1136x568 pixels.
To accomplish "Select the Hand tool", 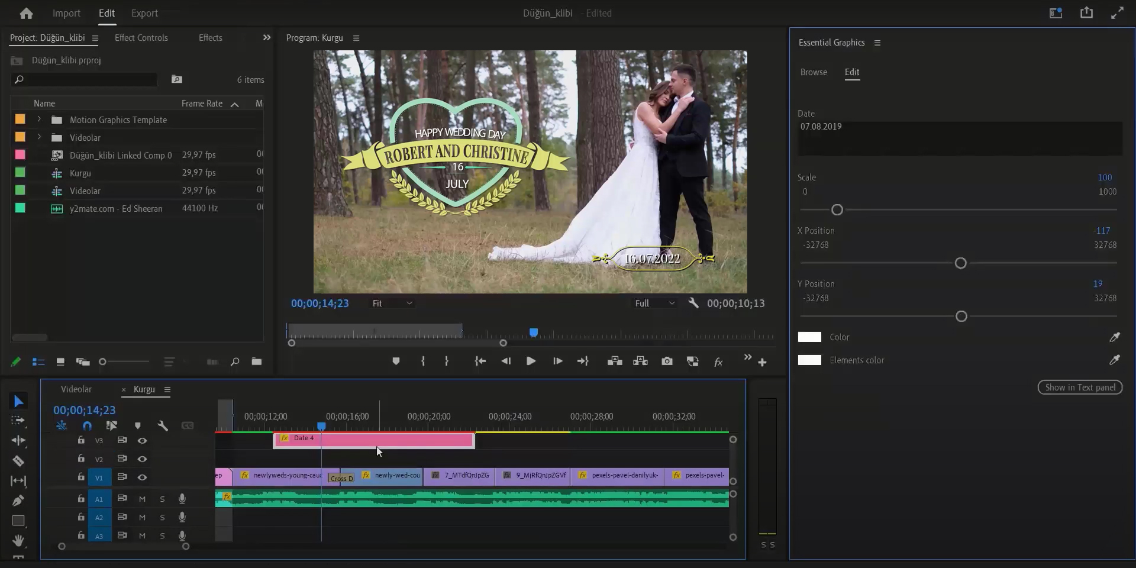I will point(18,540).
